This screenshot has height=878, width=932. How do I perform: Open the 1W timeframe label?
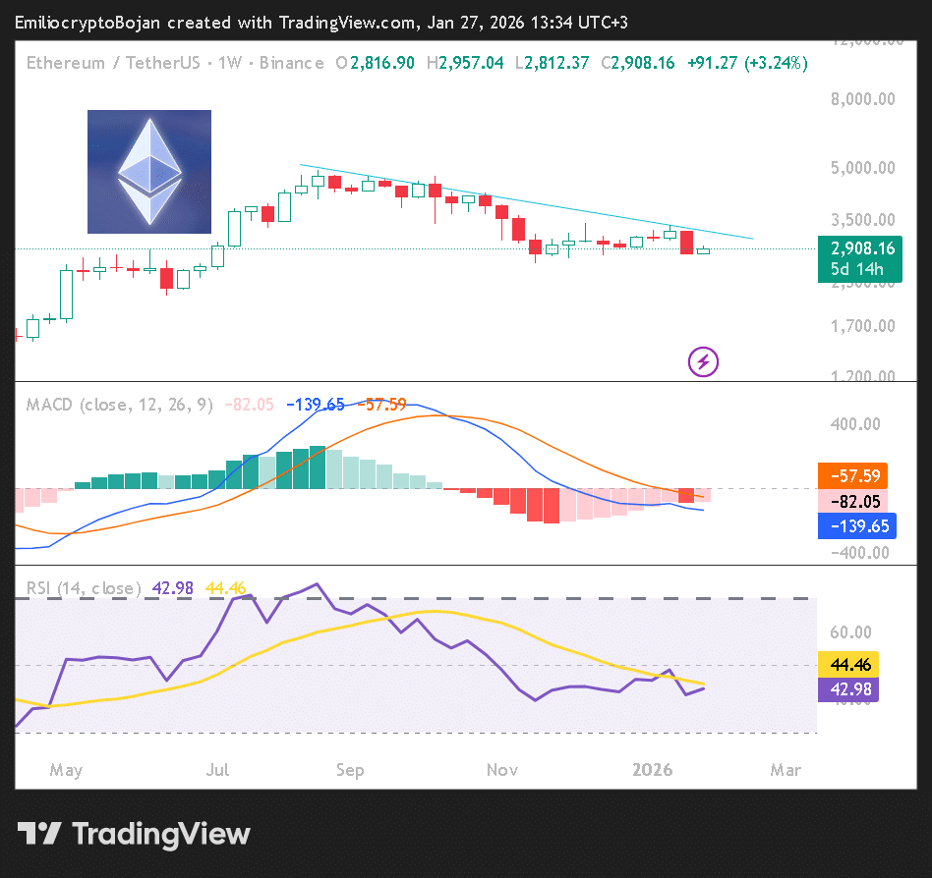[x=230, y=63]
